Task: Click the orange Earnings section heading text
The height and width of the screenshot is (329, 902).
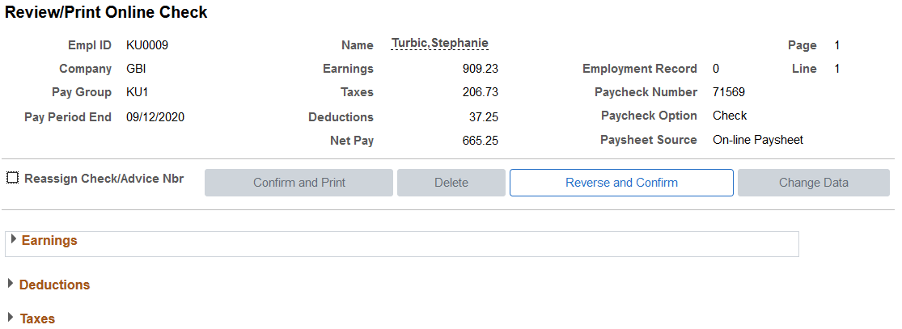Action: (x=49, y=240)
